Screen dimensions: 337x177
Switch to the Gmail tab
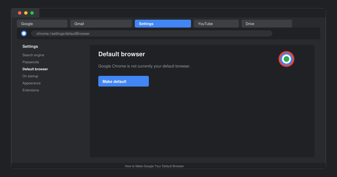click(101, 24)
